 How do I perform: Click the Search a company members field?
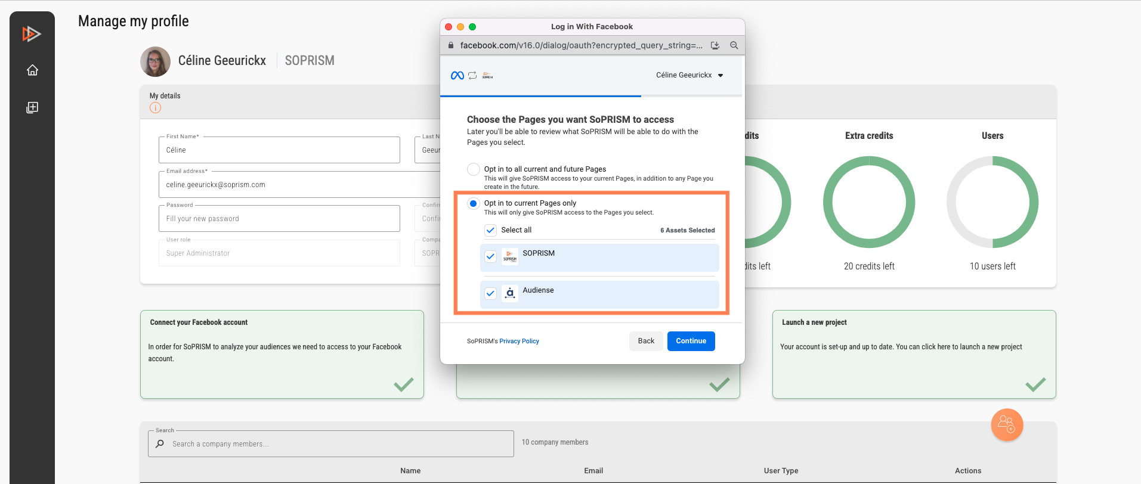[x=331, y=443]
